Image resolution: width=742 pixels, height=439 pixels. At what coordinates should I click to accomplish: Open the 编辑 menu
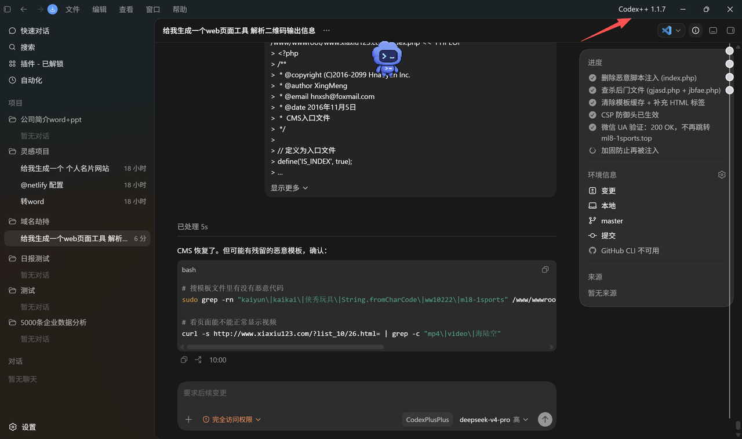click(99, 9)
